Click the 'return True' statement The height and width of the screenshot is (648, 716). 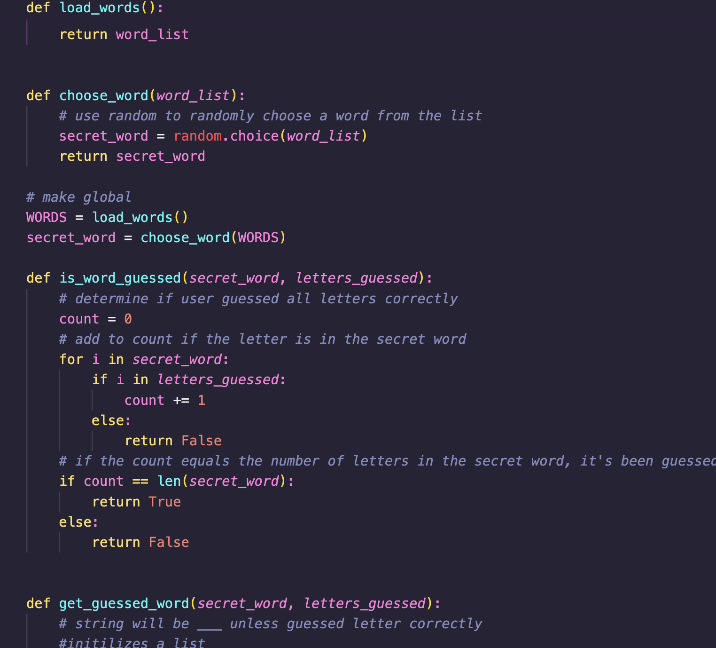pyautogui.click(x=136, y=502)
